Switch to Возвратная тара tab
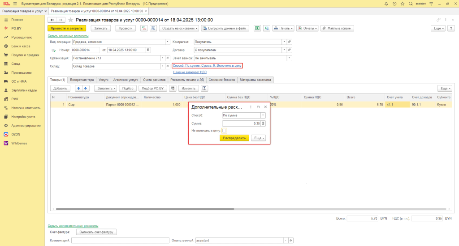Screen dimensions: 459x246 coord(82,80)
